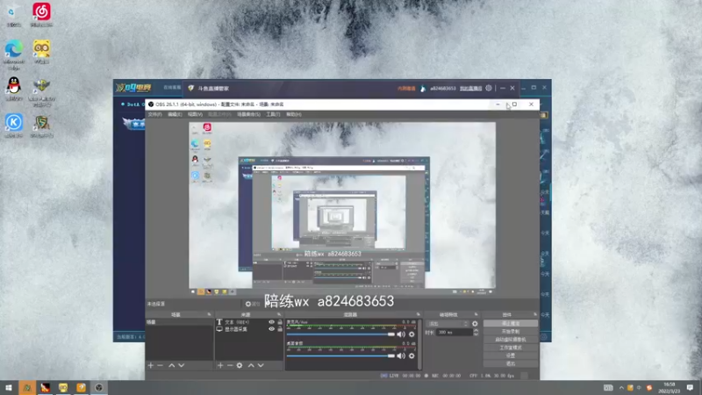Open 桌面音频 audio settings gear
This screenshot has width=702, height=395.
(x=412, y=355)
